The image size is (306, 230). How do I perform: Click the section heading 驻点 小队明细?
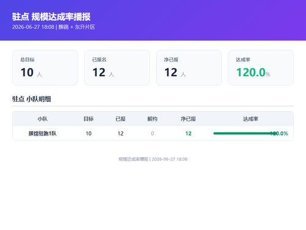coord(32,99)
